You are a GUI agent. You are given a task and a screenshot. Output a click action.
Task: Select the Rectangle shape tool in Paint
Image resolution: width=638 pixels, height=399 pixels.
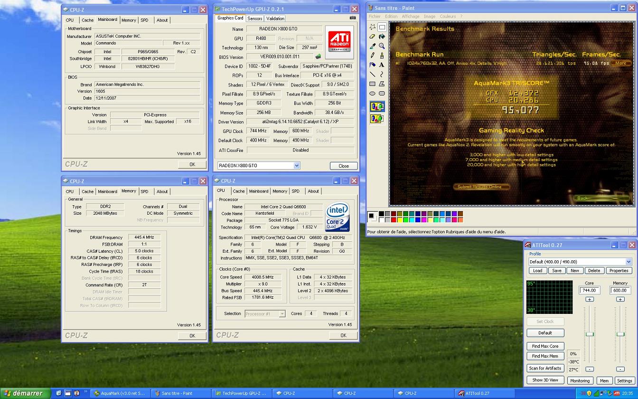tap(373, 84)
